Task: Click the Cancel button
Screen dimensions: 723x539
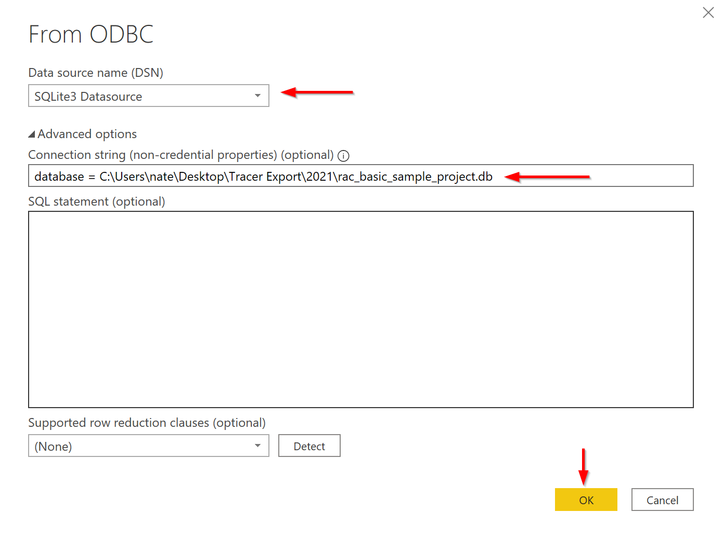Action: coord(662,500)
